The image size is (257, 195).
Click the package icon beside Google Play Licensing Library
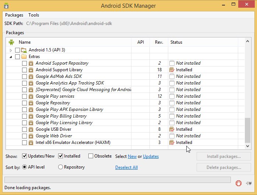pyautogui.click(x=31, y=123)
